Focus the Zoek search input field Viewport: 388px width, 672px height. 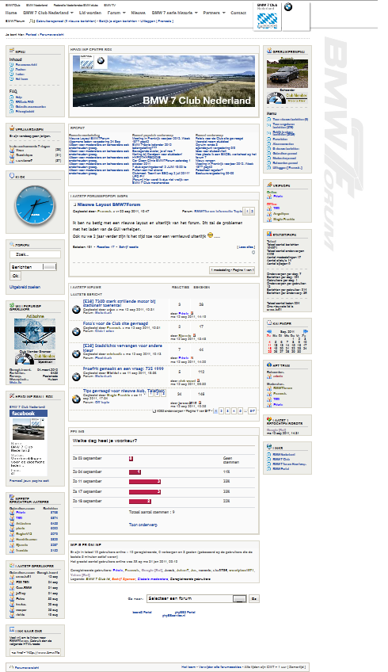coord(35,254)
